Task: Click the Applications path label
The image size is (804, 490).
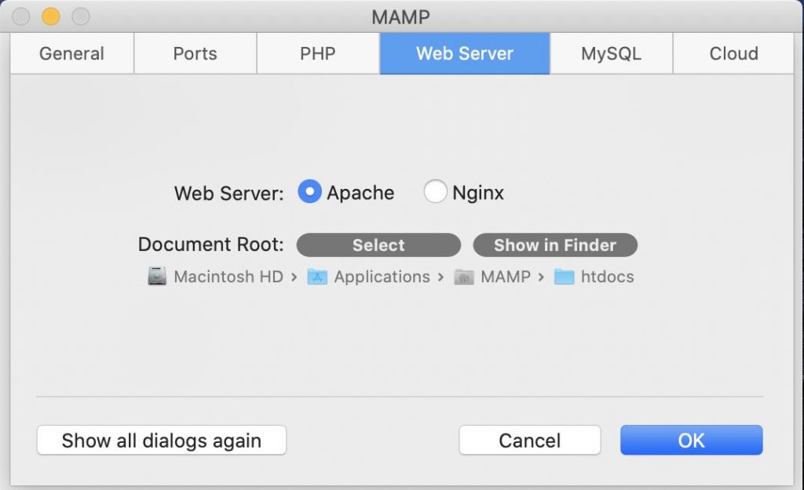Action: click(382, 277)
